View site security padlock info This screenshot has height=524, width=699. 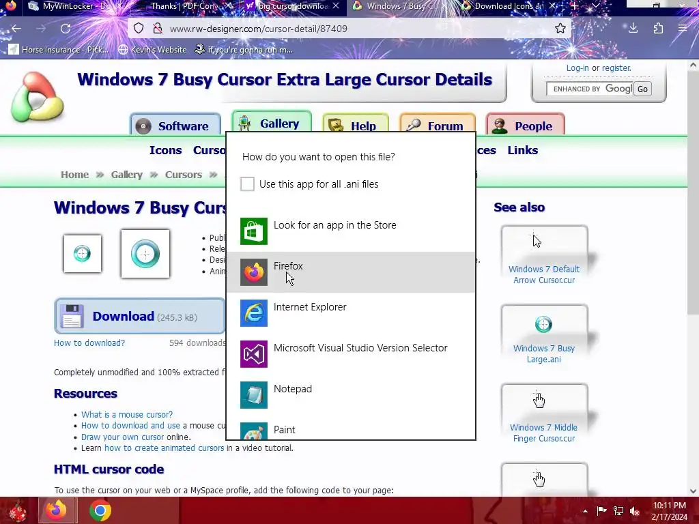[x=157, y=29]
